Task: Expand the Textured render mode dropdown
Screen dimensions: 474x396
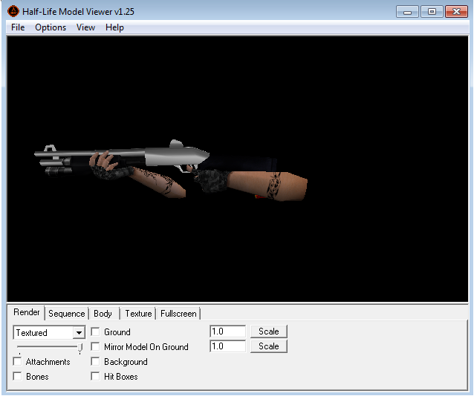Action: click(79, 333)
